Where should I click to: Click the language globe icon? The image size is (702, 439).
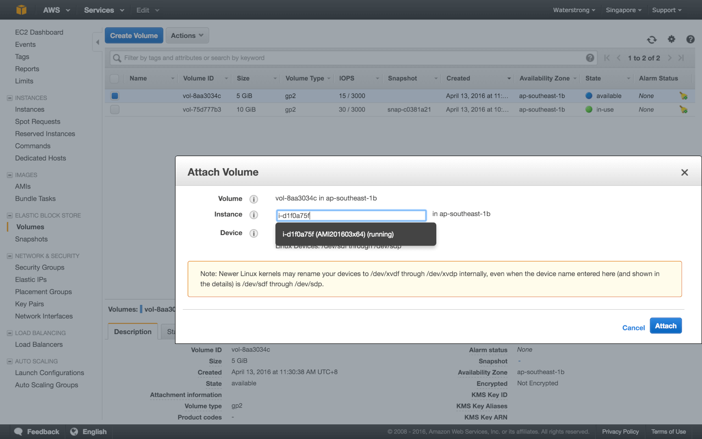[x=74, y=432]
